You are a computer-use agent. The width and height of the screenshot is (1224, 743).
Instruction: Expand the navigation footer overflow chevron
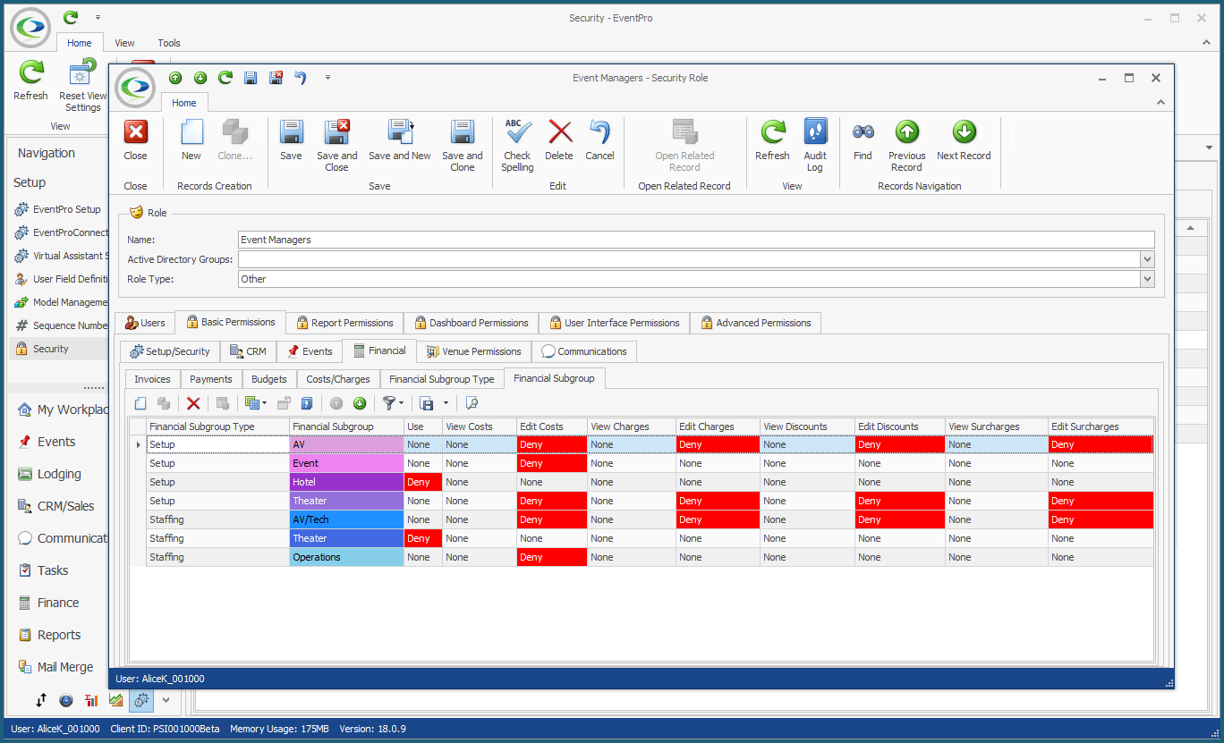[166, 700]
